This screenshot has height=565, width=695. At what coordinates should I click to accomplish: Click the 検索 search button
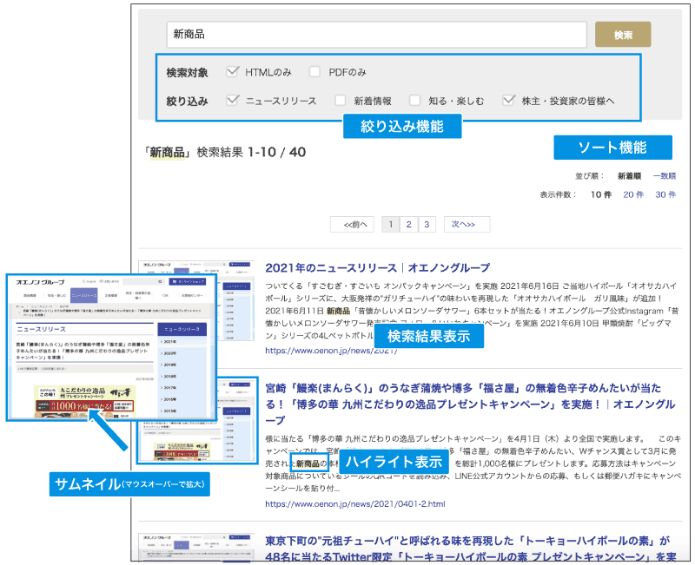coord(623,35)
